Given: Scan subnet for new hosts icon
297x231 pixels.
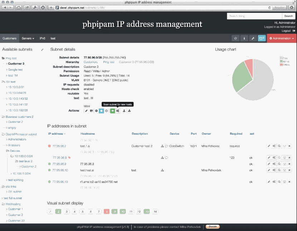Looking at the screenshot, I should pyautogui.click(x=118, y=111).
